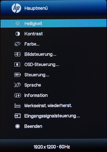This screenshot has height=152, width=107.
Task: Click the Bildsteuerung screen icon
Action: pos(17,54)
